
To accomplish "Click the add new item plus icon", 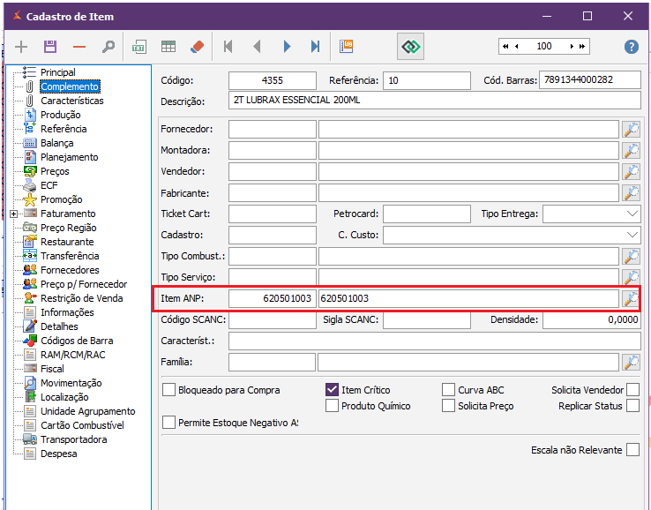I will pos(21,47).
